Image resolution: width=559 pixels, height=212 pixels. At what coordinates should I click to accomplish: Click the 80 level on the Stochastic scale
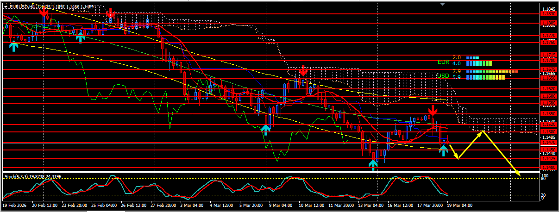(x=544, y=180)
